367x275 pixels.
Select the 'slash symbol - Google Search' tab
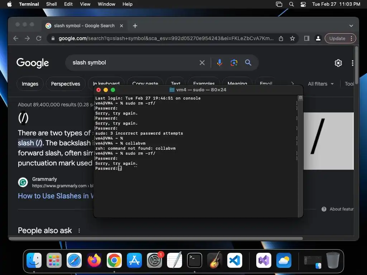click(x=84, y=26)
